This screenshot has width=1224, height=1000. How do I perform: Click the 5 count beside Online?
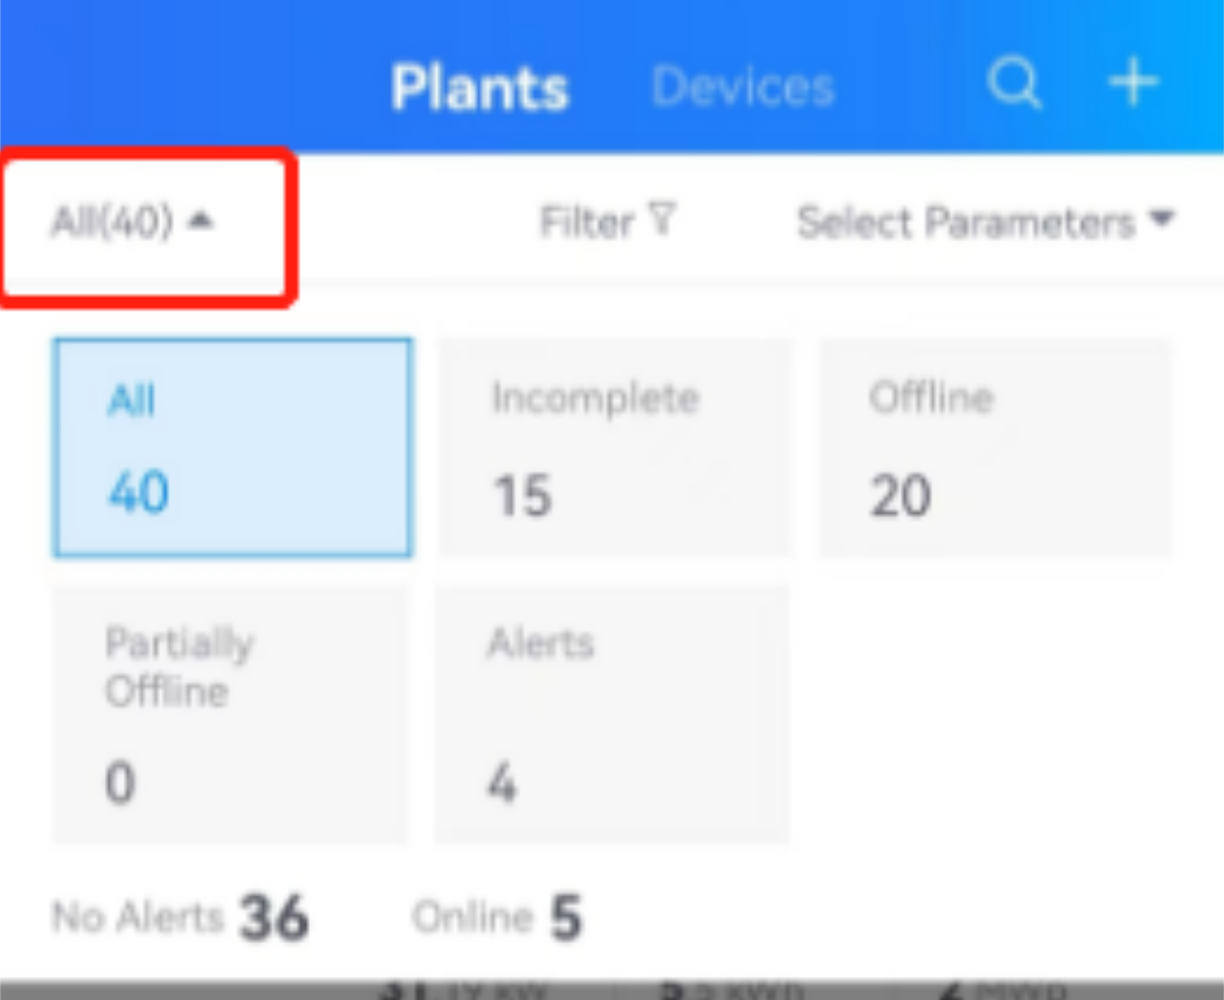(565, 917)
